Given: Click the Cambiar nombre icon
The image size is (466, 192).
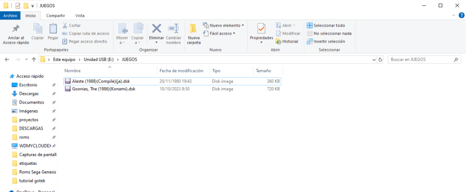Looking at the screenshot, I should point(174,29).
